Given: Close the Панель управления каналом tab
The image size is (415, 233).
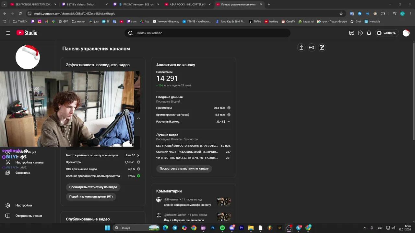Looking at the screenshot, I should (261, 5).
